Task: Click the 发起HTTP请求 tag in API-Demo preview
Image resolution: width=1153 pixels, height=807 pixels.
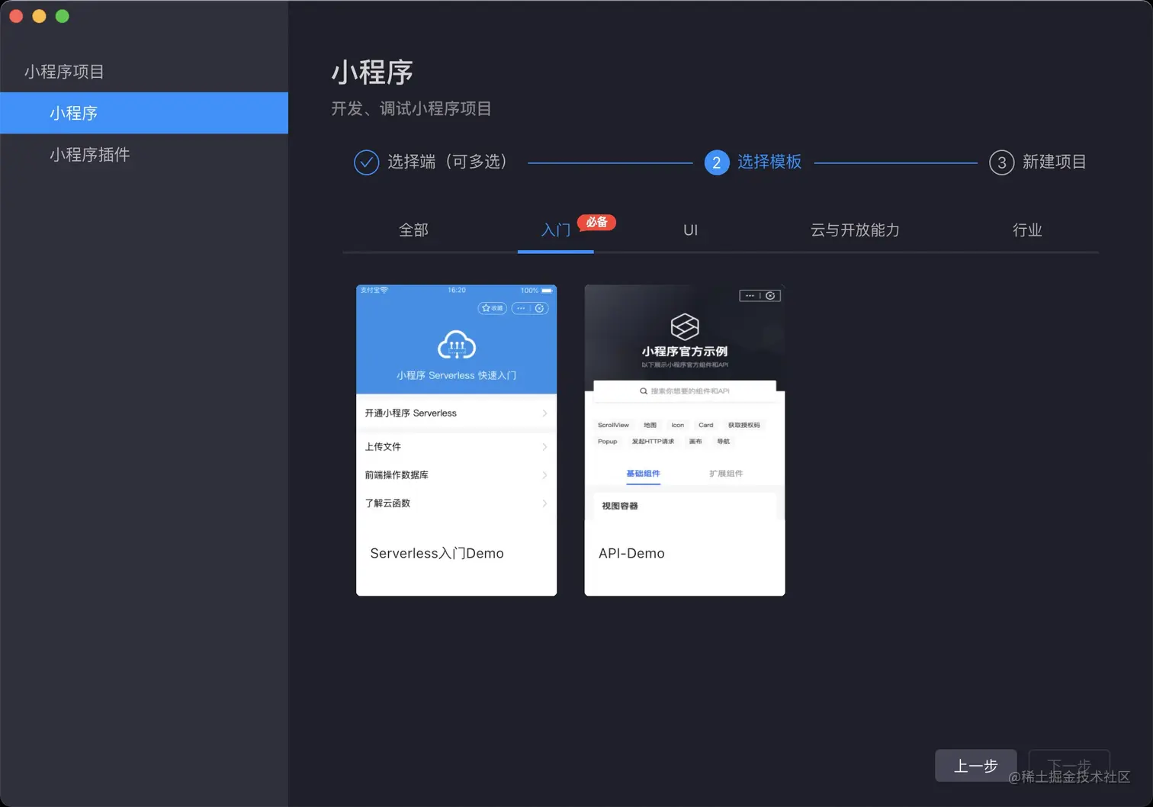Action: [x=653, y=441]
